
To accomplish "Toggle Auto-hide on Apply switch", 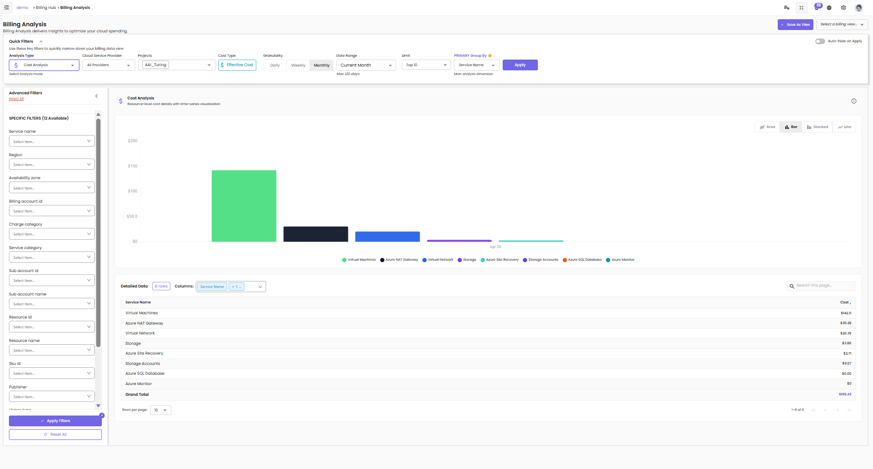I will point(820,41).
